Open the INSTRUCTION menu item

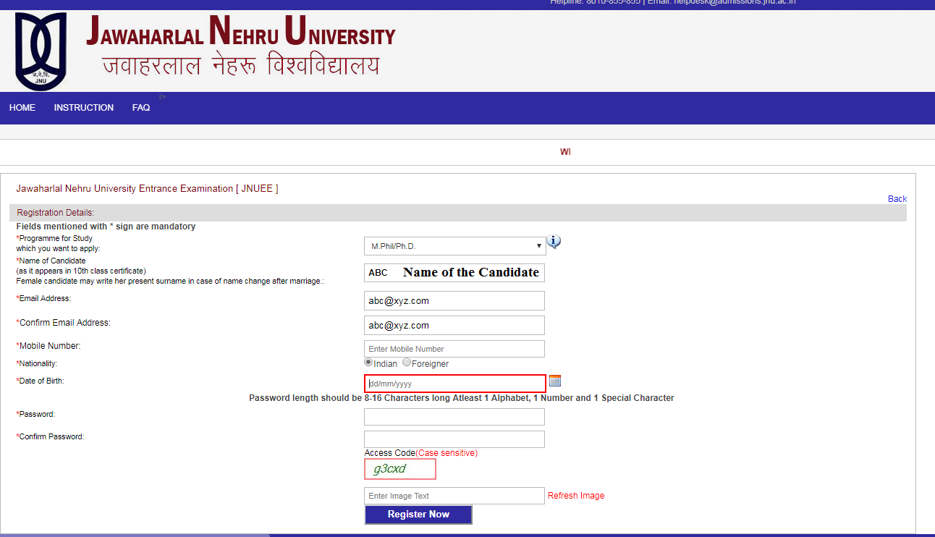[x=83, y=108]
